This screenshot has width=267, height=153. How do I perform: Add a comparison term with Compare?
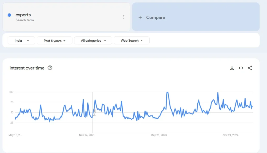click(152, 17)
